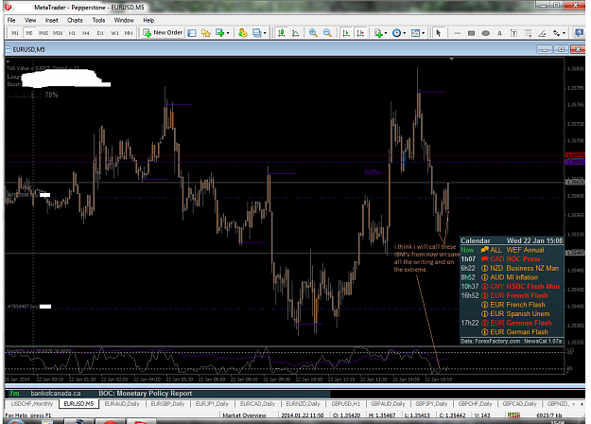Switch chart to MN timeframe
This screenshot has width=591, height=424.
tap(129, 33)
